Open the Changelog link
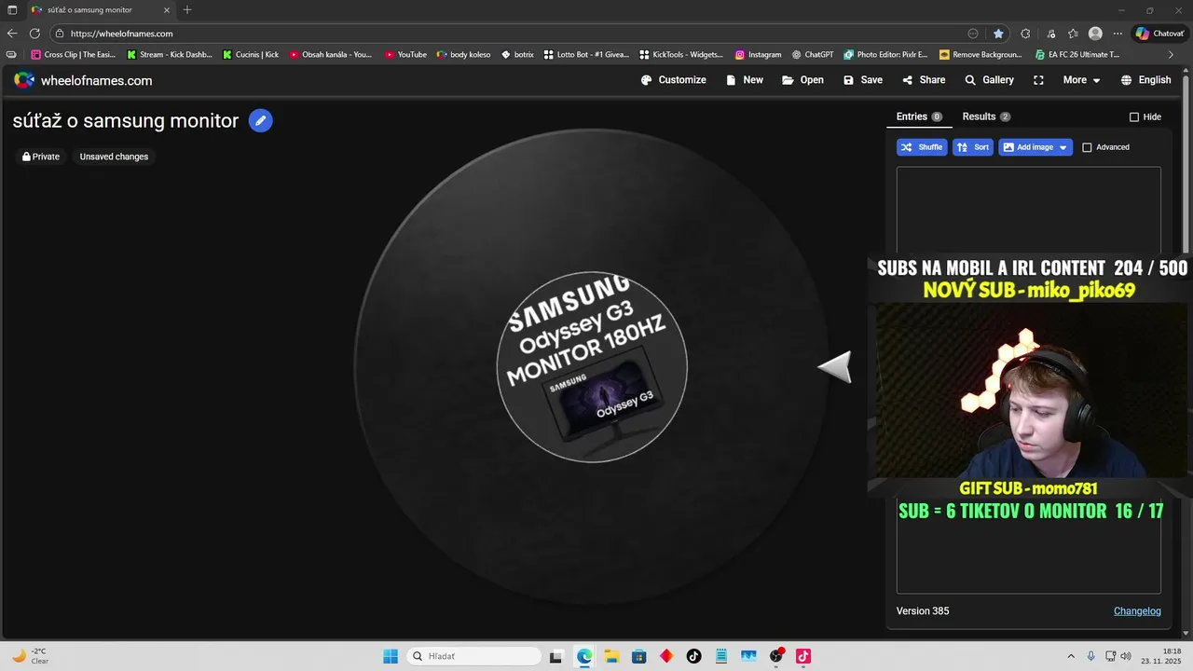This screenshot has width=1193, height=671. (1137, 611)
